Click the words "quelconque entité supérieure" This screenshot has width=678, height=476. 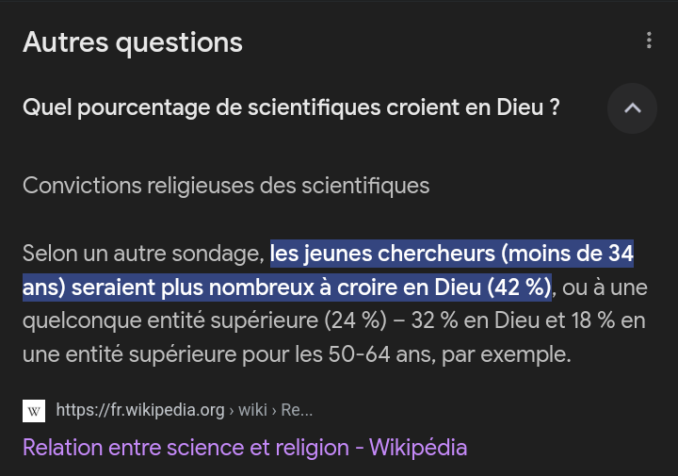[169, 320]
